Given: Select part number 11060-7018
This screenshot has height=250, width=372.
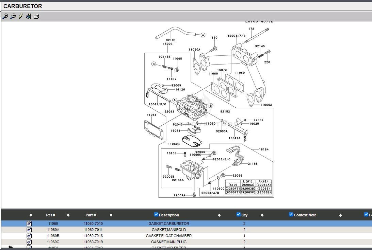Looking at the screenshot, I should tap(93, 236).
